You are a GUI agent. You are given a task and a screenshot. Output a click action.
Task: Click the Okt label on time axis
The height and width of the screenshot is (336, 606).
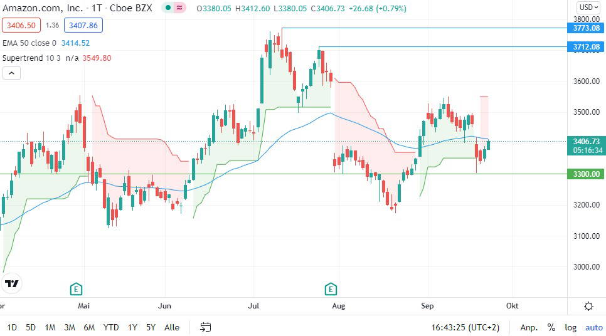click(512, 305)
